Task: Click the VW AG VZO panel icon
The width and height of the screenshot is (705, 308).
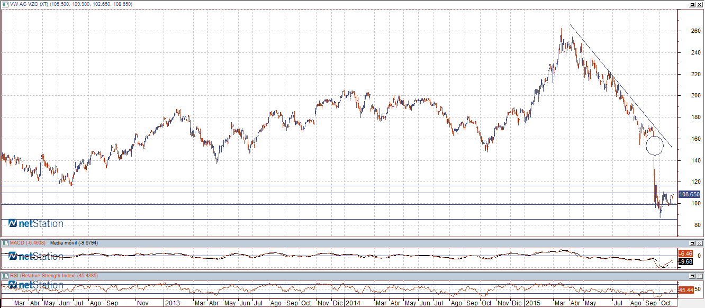Action: click(x=5, y=4)
